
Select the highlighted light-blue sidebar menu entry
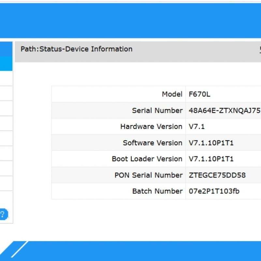[6, 64]
